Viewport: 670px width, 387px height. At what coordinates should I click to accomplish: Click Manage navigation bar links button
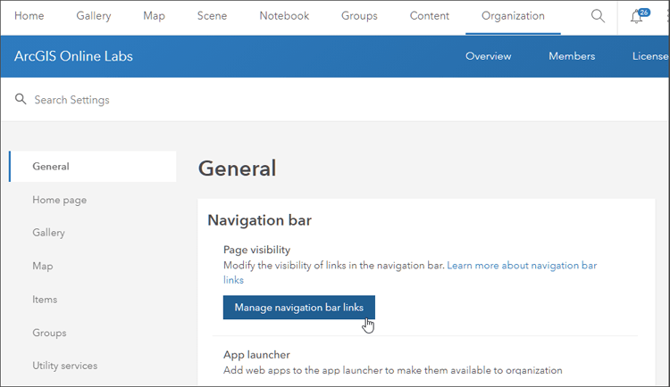pos(299,308)
